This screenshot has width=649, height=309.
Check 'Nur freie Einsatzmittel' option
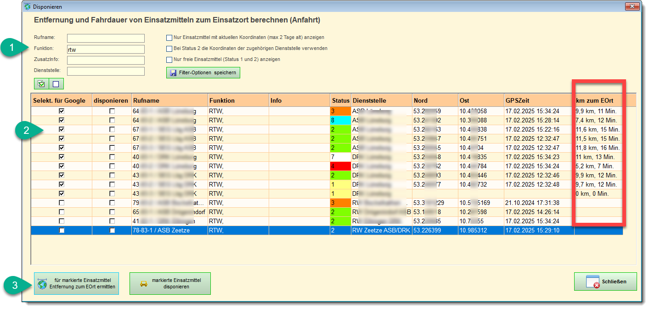[x=169, y=60]
